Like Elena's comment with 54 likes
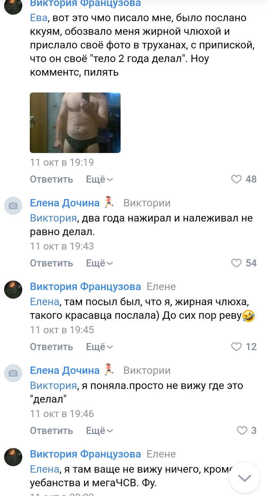 point(237,263)
